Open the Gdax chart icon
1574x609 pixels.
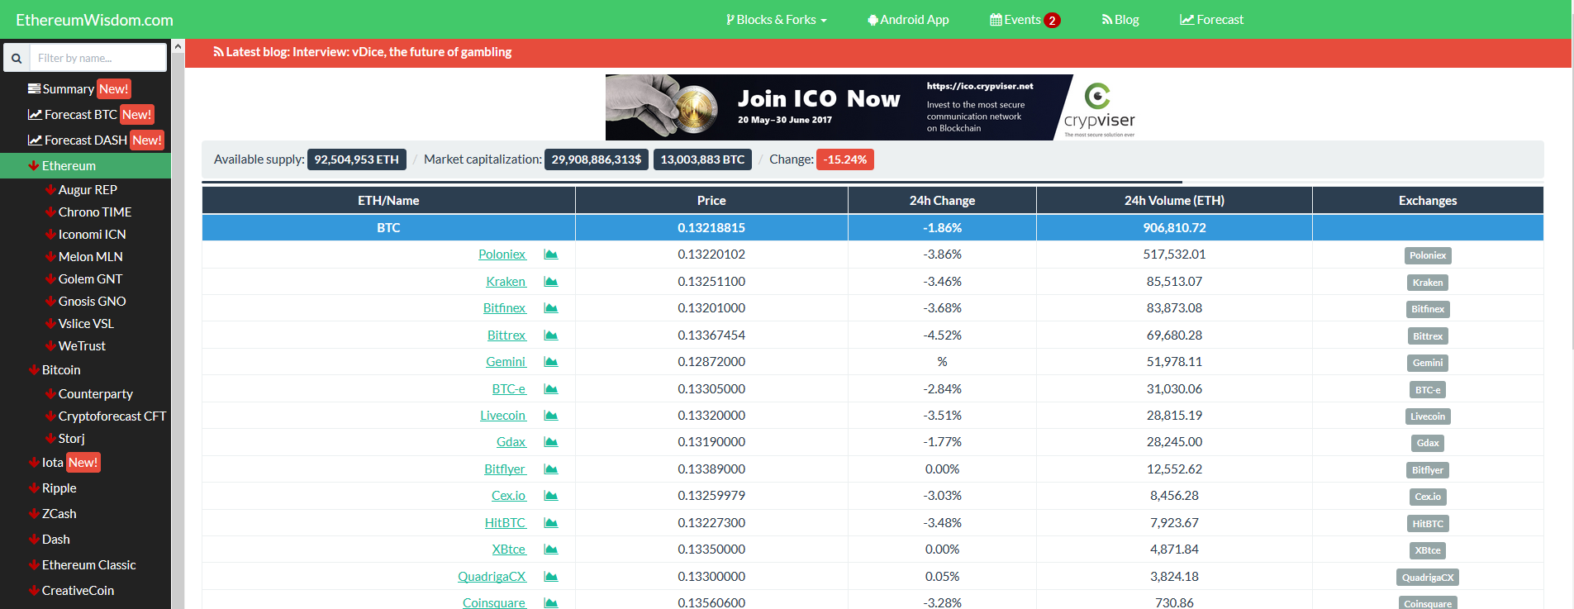click(551, 442)
